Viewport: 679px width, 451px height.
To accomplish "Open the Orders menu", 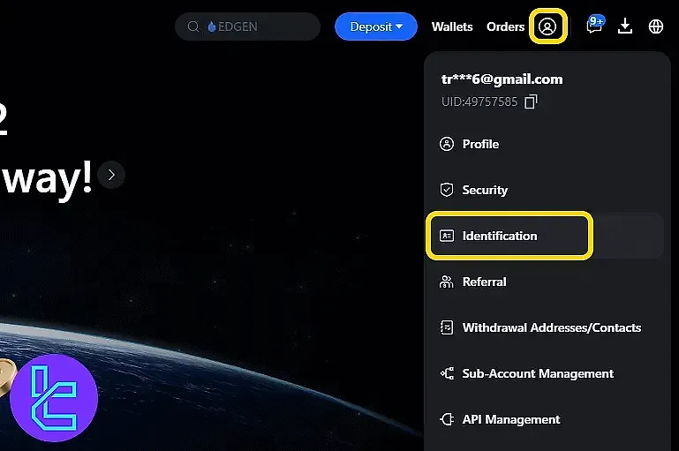I will coord(505,26).
